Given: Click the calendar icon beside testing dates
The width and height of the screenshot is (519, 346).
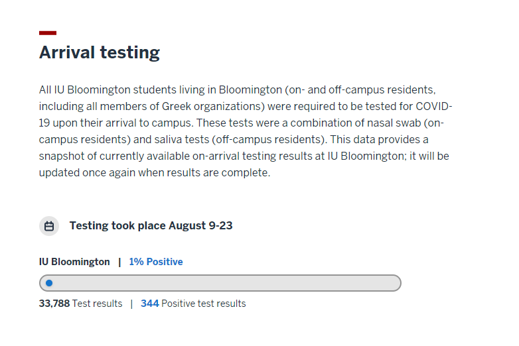Looking at the screenshot, I should tap(49, 226).
